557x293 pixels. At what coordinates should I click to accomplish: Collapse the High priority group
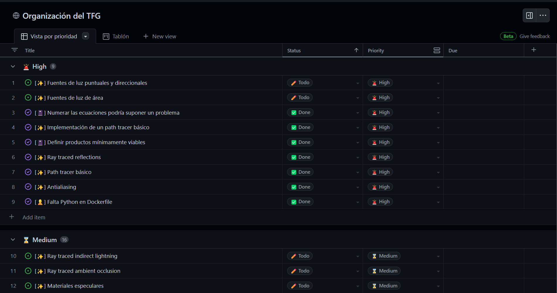point(13,66)
